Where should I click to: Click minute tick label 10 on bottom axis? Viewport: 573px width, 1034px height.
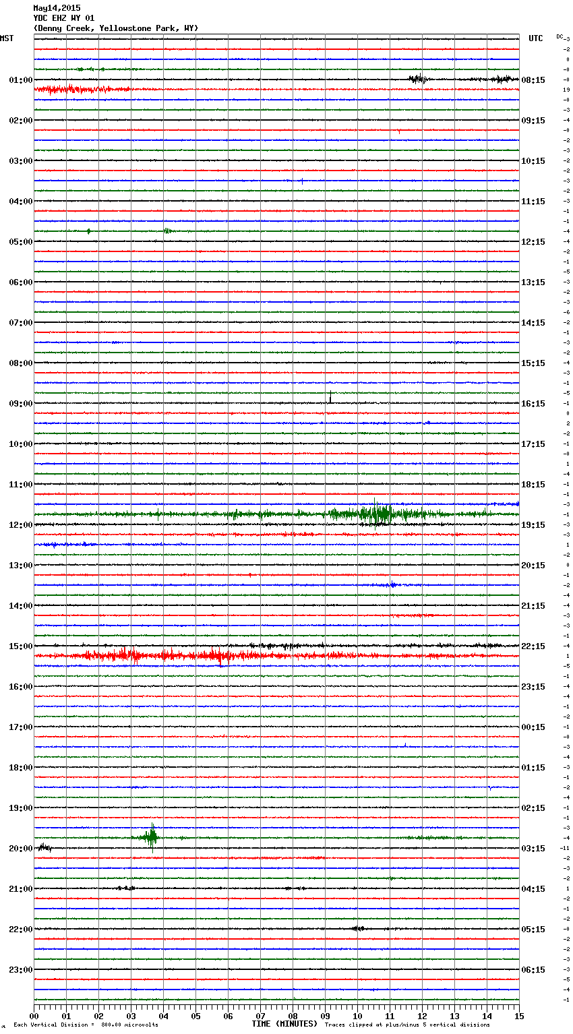coord(357,1016)
